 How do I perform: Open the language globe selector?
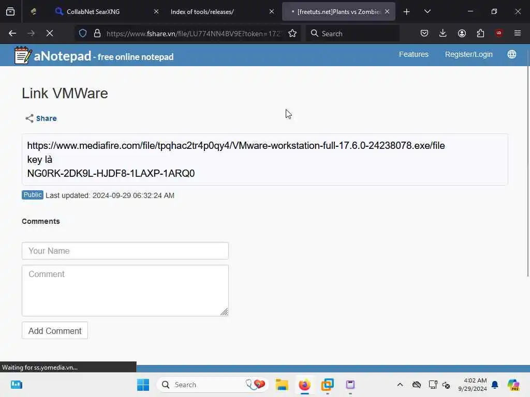512,54
